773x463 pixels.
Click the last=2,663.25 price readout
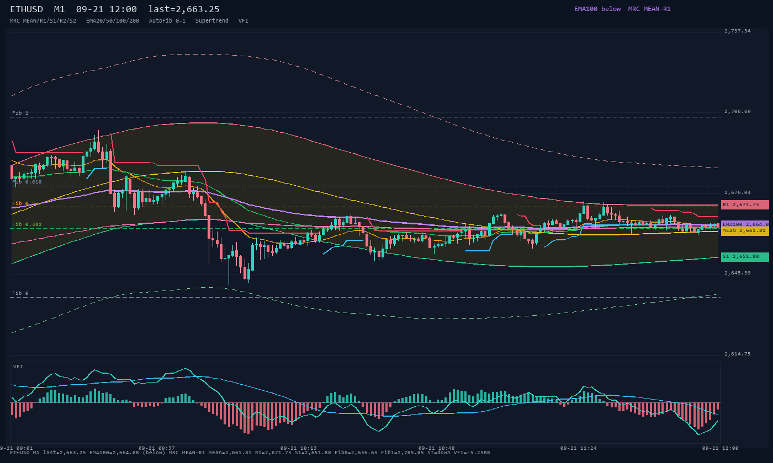tap(184, 9)
